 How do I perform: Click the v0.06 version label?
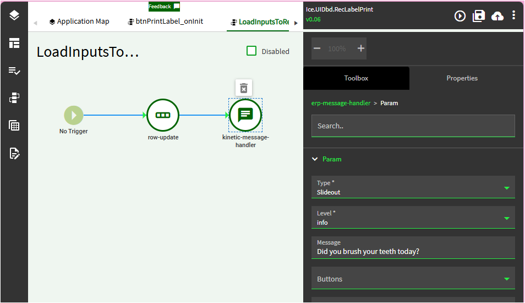coord(313,19)
